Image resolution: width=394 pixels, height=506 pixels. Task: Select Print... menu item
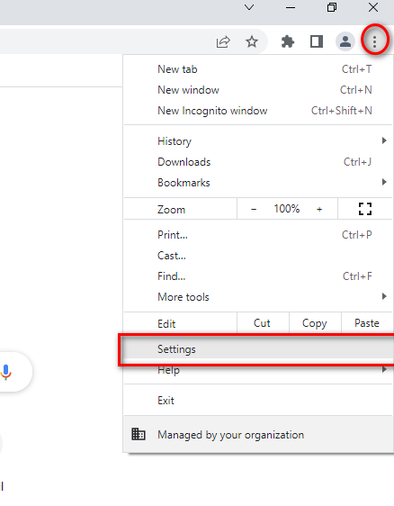point(258,235)
